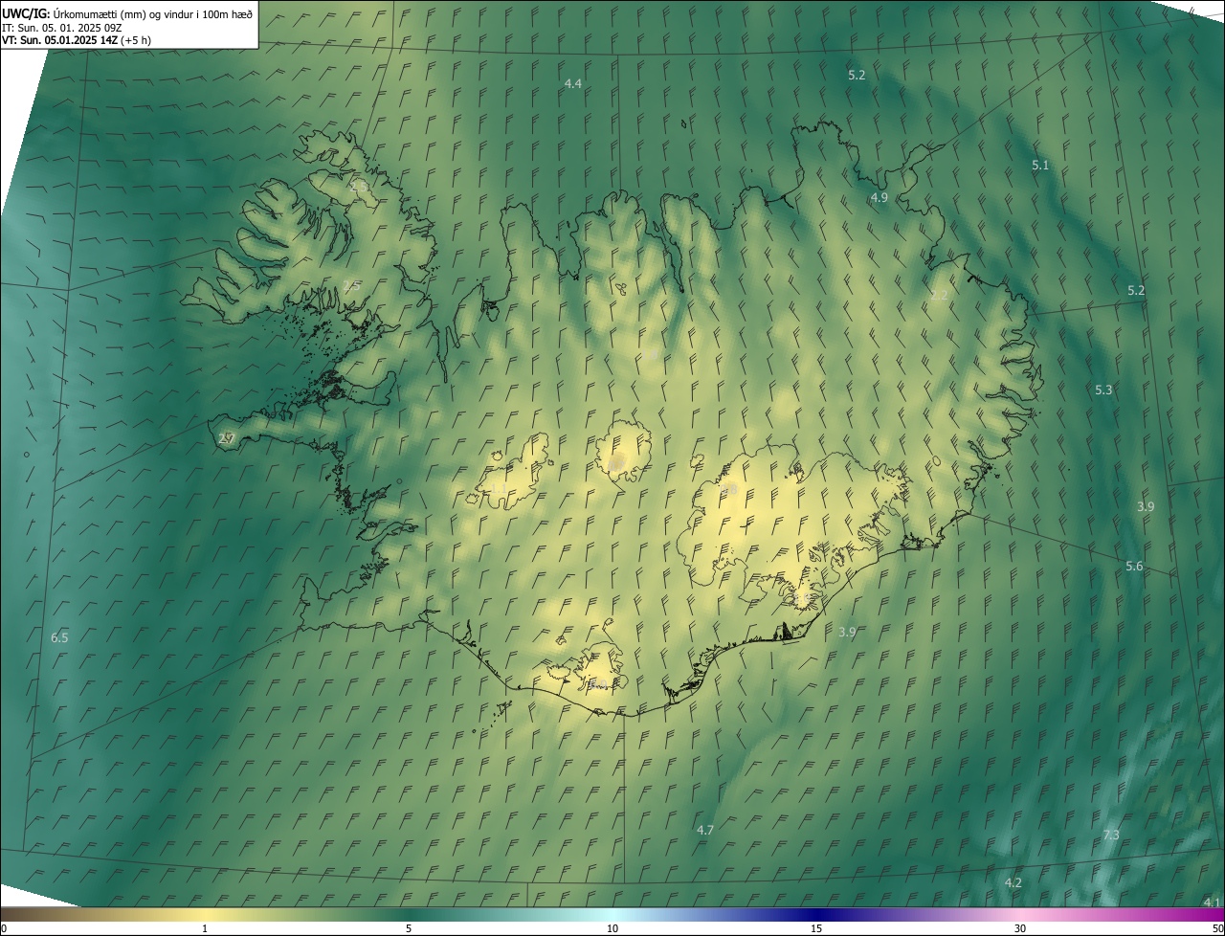1225x936 pixels.
Task: Click the 4.2 value label
Action: tap(1013, 883)
